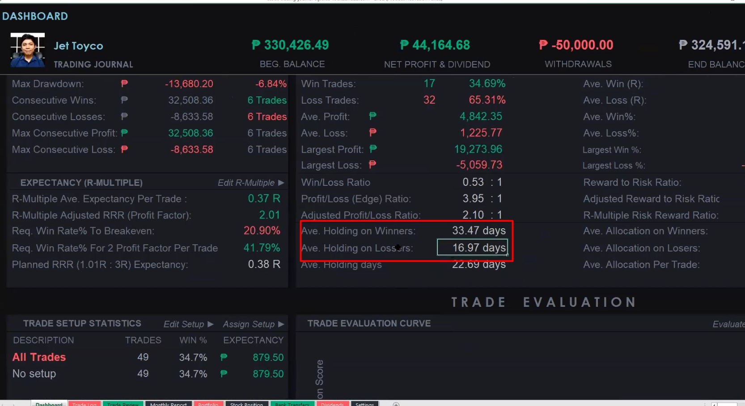Image resolution: width=745 pixels, height=406 pixels.
Task: Click the Jet Toyco profile photo
Action: [28, 50]
